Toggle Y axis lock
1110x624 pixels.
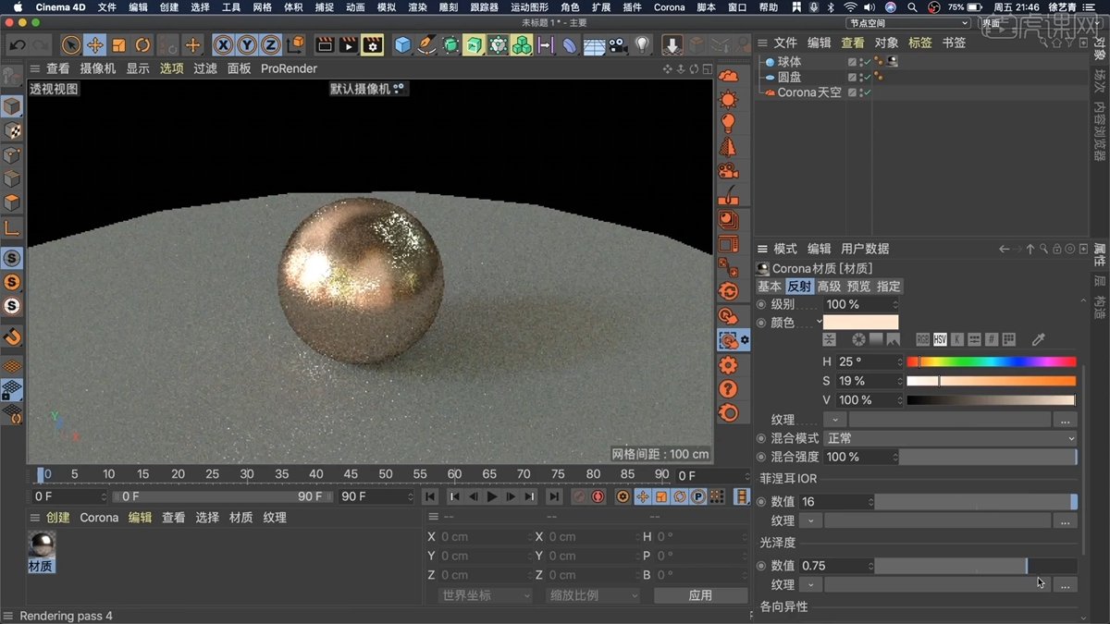[247, 44]
